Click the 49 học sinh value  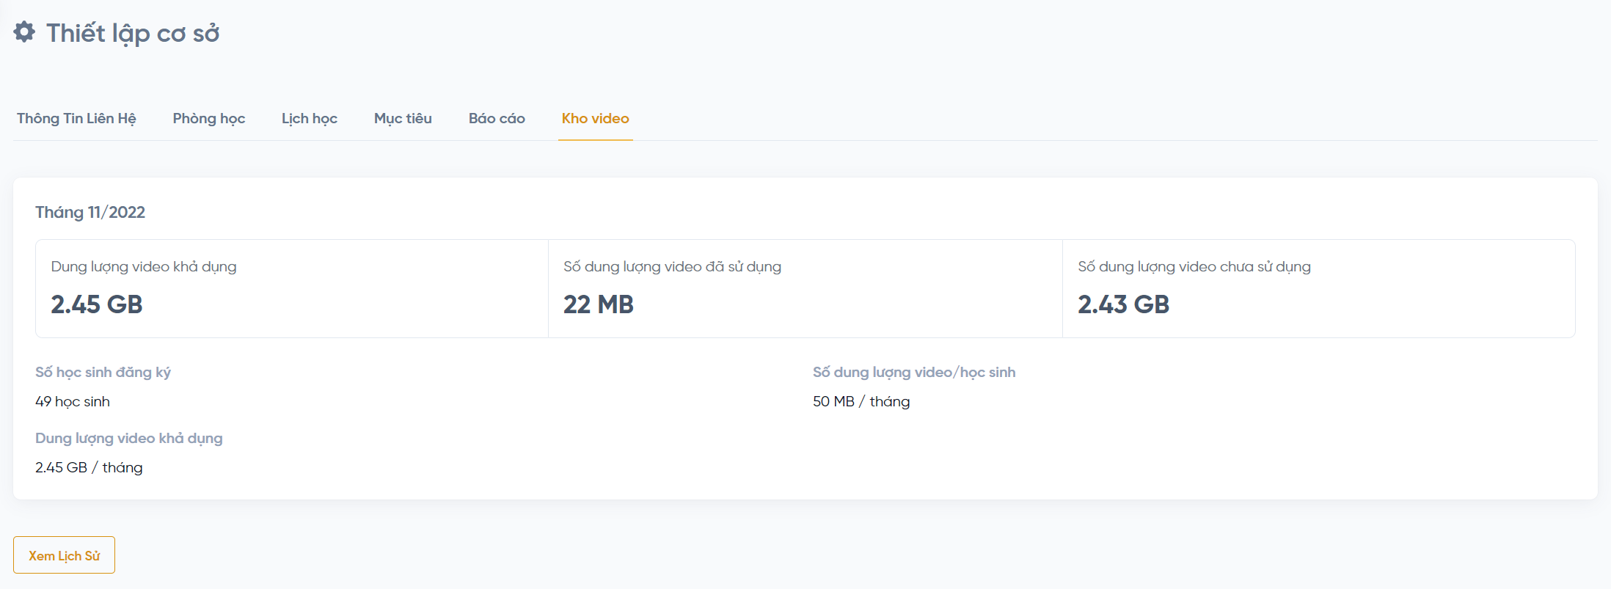click(x=73, y=402)
